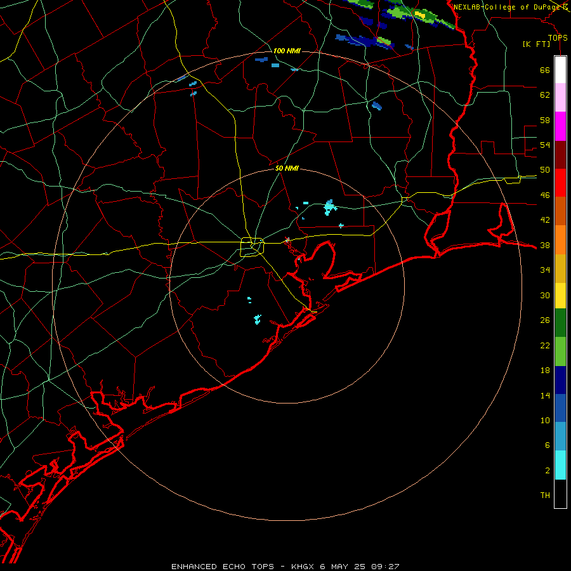Screen dimensions: 571x571
Task: Click the cyan swatch between 2 and 6
Action: (x=560, y=465)
